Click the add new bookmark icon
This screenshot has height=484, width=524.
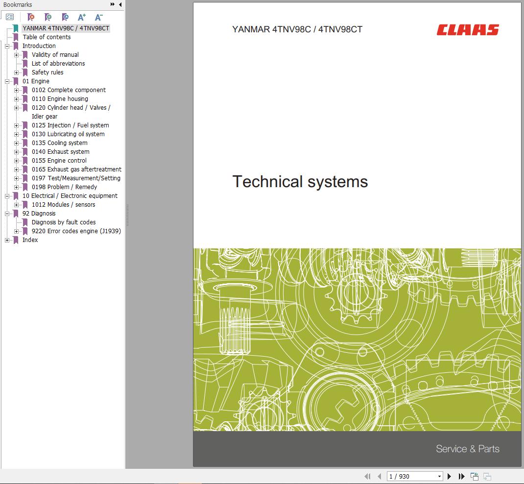pyautogui.click(x=48, y=17)
